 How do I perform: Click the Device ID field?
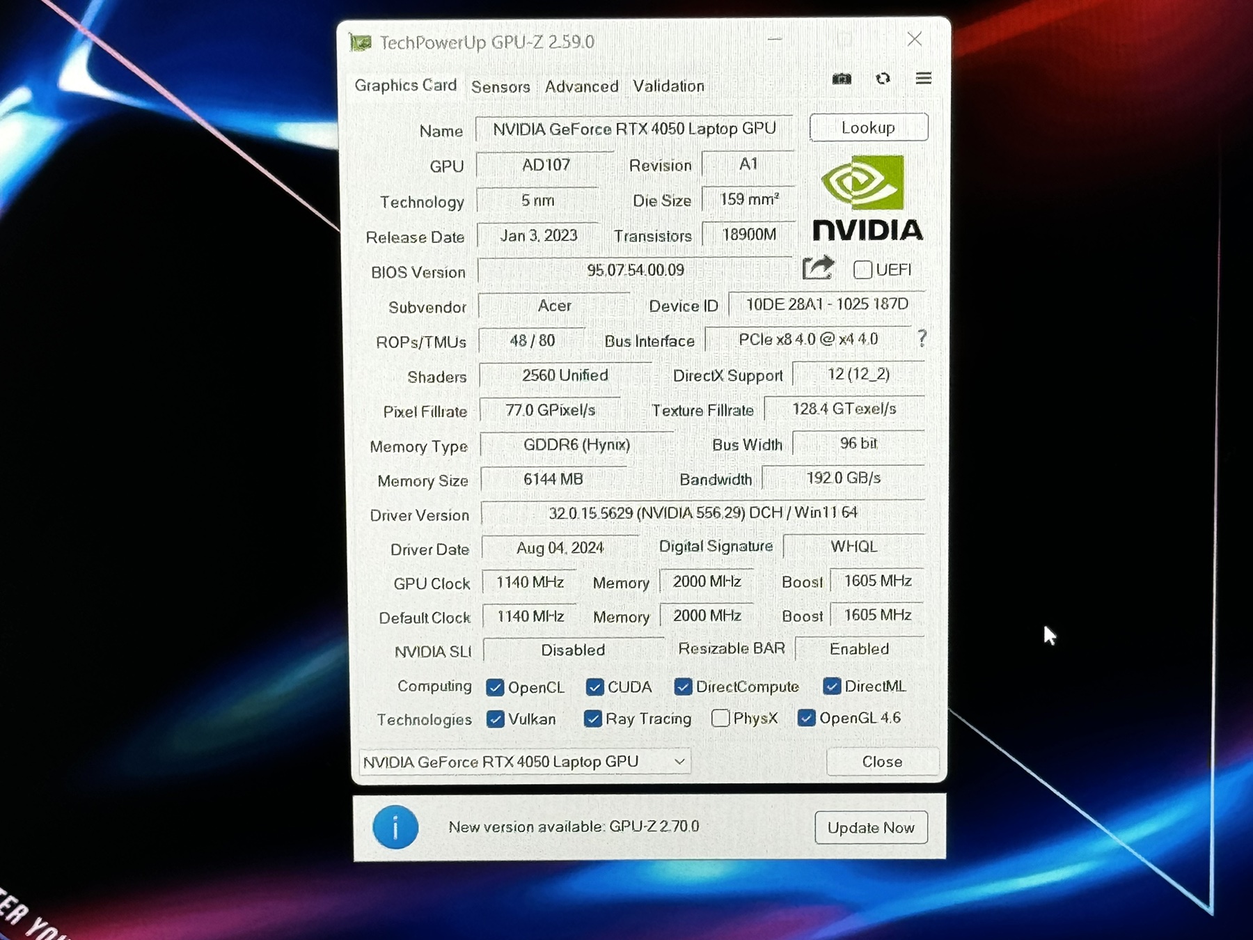pyautogui.click(x=827, y=304)
